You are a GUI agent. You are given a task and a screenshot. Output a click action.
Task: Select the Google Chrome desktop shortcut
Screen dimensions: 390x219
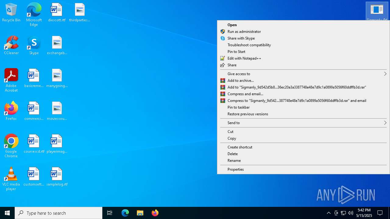pos(11,146)
